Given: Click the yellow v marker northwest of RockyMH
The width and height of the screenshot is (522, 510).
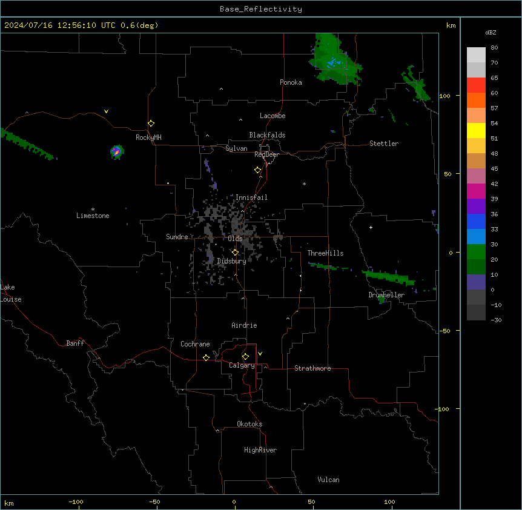Looking at the screenshot, I should tap(106, 111).
